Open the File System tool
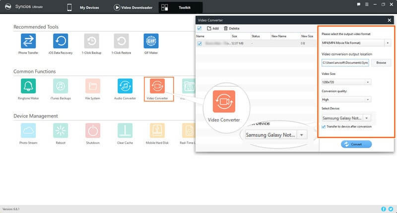The width and height of the screenshot is (397, 213). (93, 86)
